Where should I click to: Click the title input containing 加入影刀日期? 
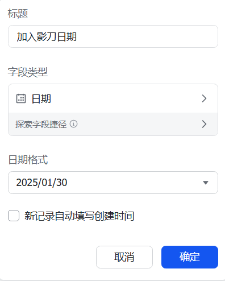pos(113,36)
